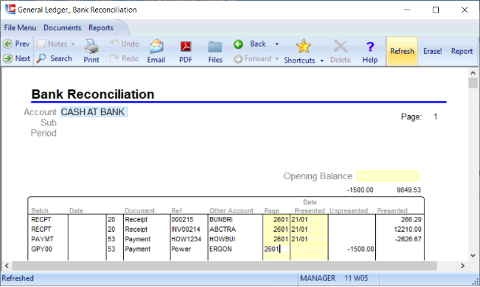The image size is (480, 287).
Task: Navigate Forward with the grey arrow
Action: point(253,58)
